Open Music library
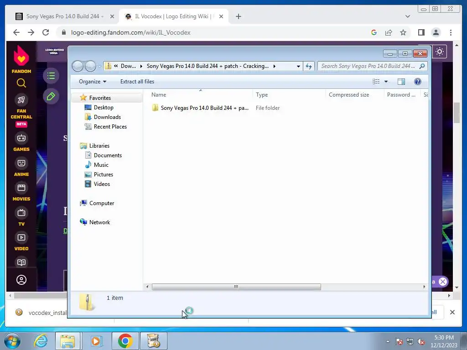 (x=101, y=165)
